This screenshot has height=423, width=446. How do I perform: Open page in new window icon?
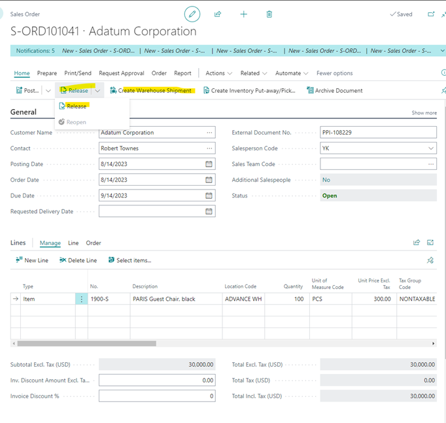pos(431,14)
